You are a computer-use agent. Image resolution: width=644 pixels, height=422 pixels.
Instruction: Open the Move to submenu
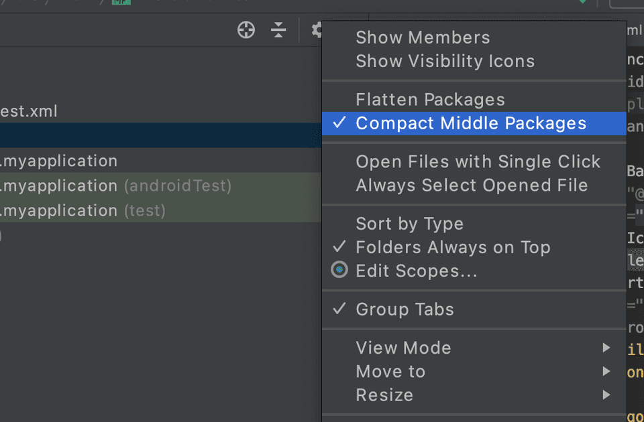pos(390,371)
